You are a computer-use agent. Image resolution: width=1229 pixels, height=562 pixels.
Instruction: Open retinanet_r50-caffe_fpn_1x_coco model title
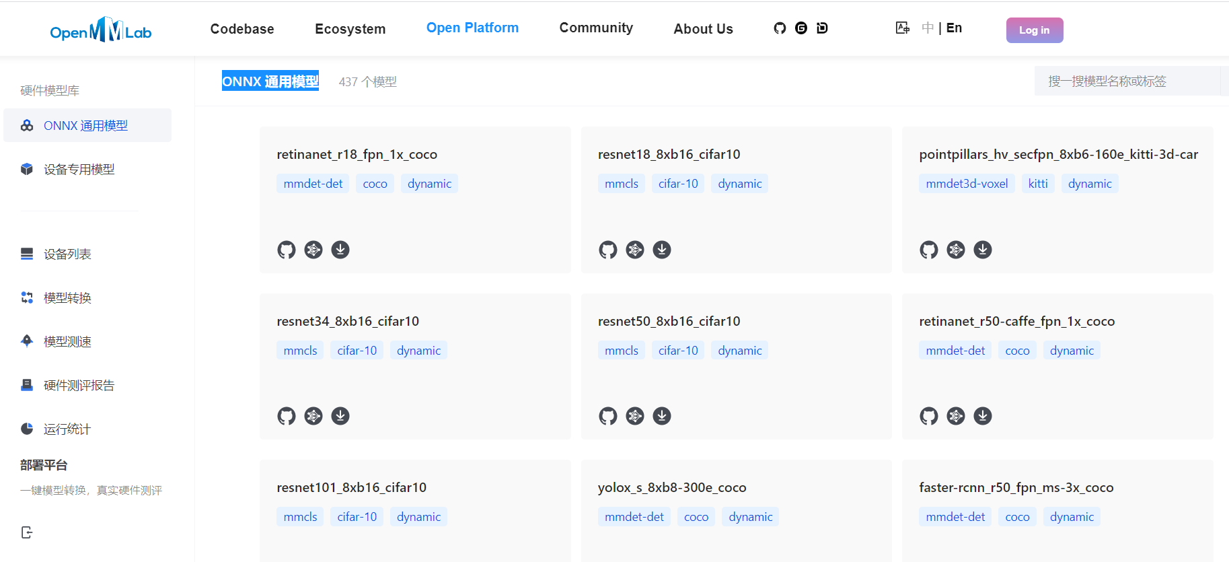point(1017,321)
